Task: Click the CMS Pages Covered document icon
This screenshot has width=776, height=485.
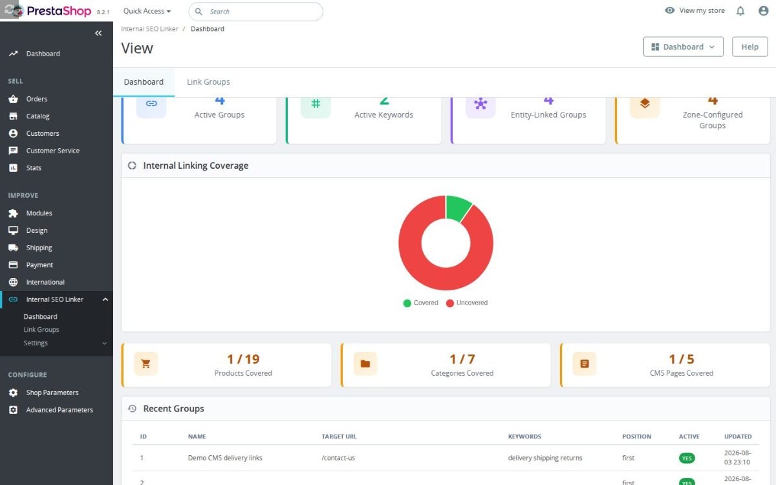Action: [x=585, y=364]
